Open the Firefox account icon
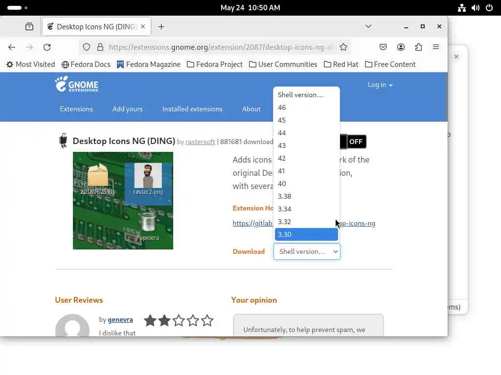 coord(401,47)
